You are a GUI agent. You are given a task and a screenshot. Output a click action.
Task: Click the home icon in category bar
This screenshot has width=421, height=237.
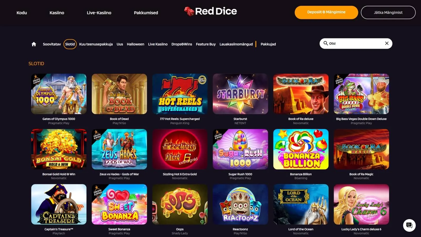[x=34, y=44]
